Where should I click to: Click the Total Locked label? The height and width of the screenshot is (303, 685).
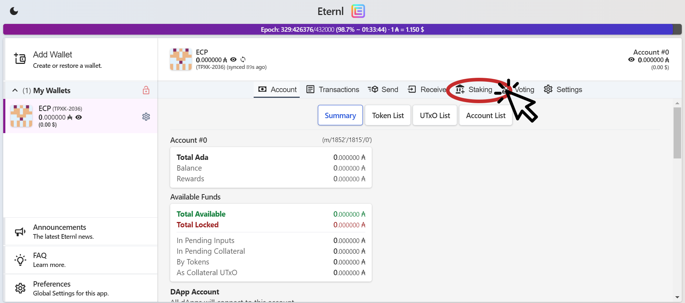197,225
